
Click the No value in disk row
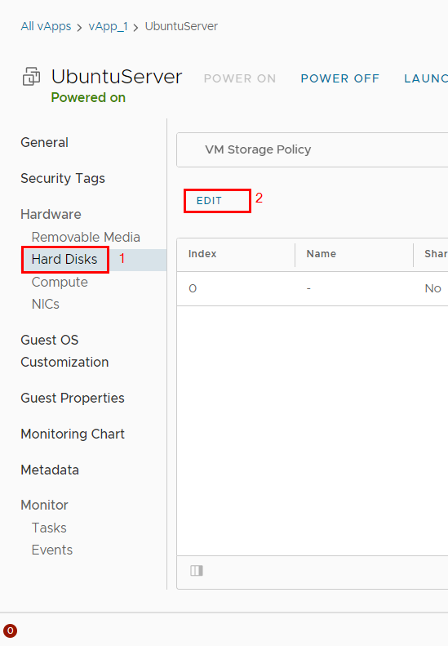(432, 288)
